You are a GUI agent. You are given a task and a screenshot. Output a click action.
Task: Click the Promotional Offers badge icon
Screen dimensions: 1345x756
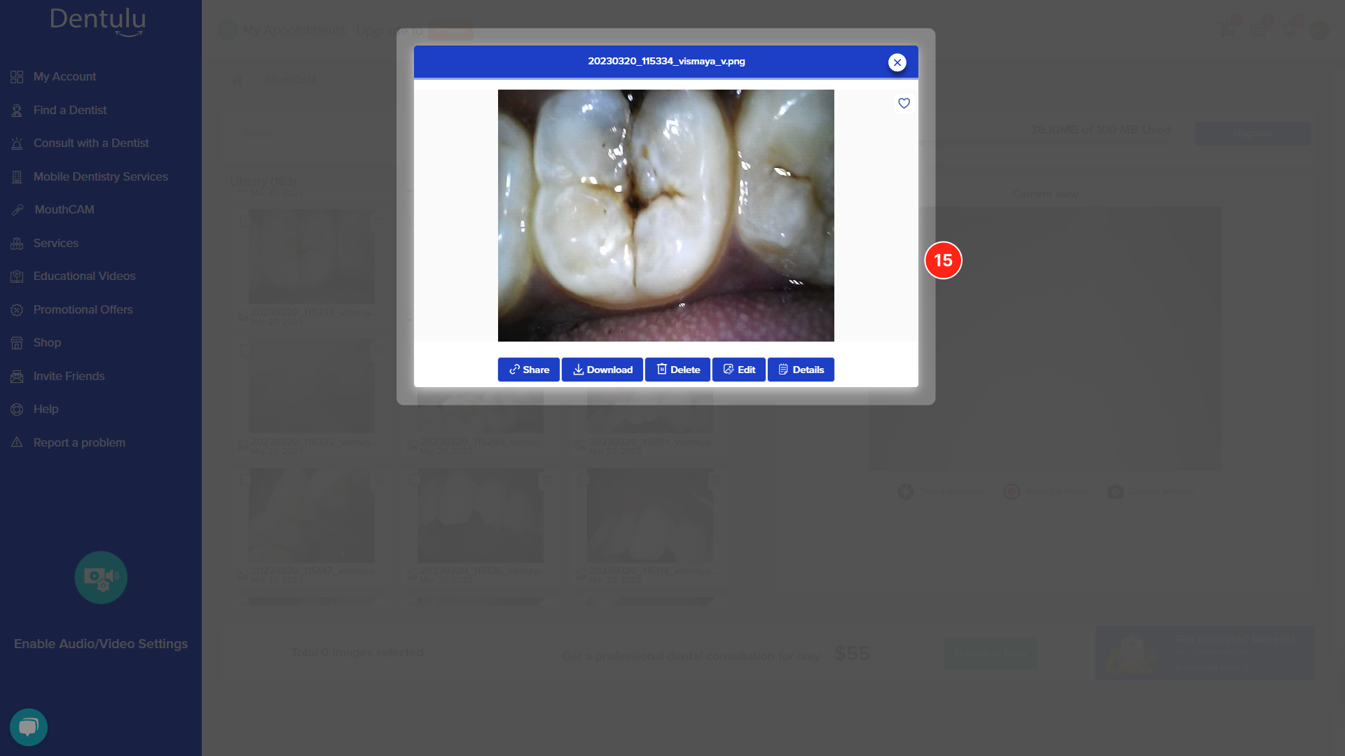pyautogui.click(x=17, y=310)
